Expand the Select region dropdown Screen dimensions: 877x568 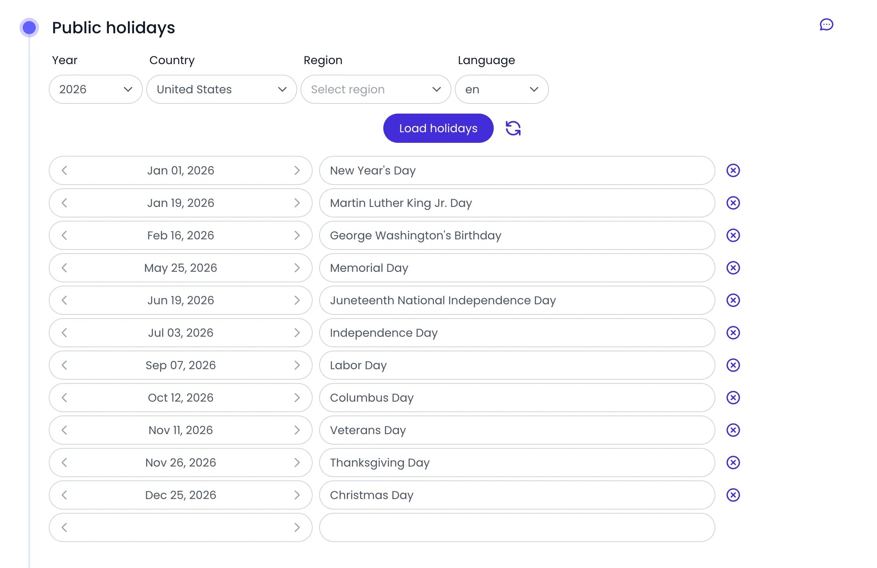click(376, 89)
